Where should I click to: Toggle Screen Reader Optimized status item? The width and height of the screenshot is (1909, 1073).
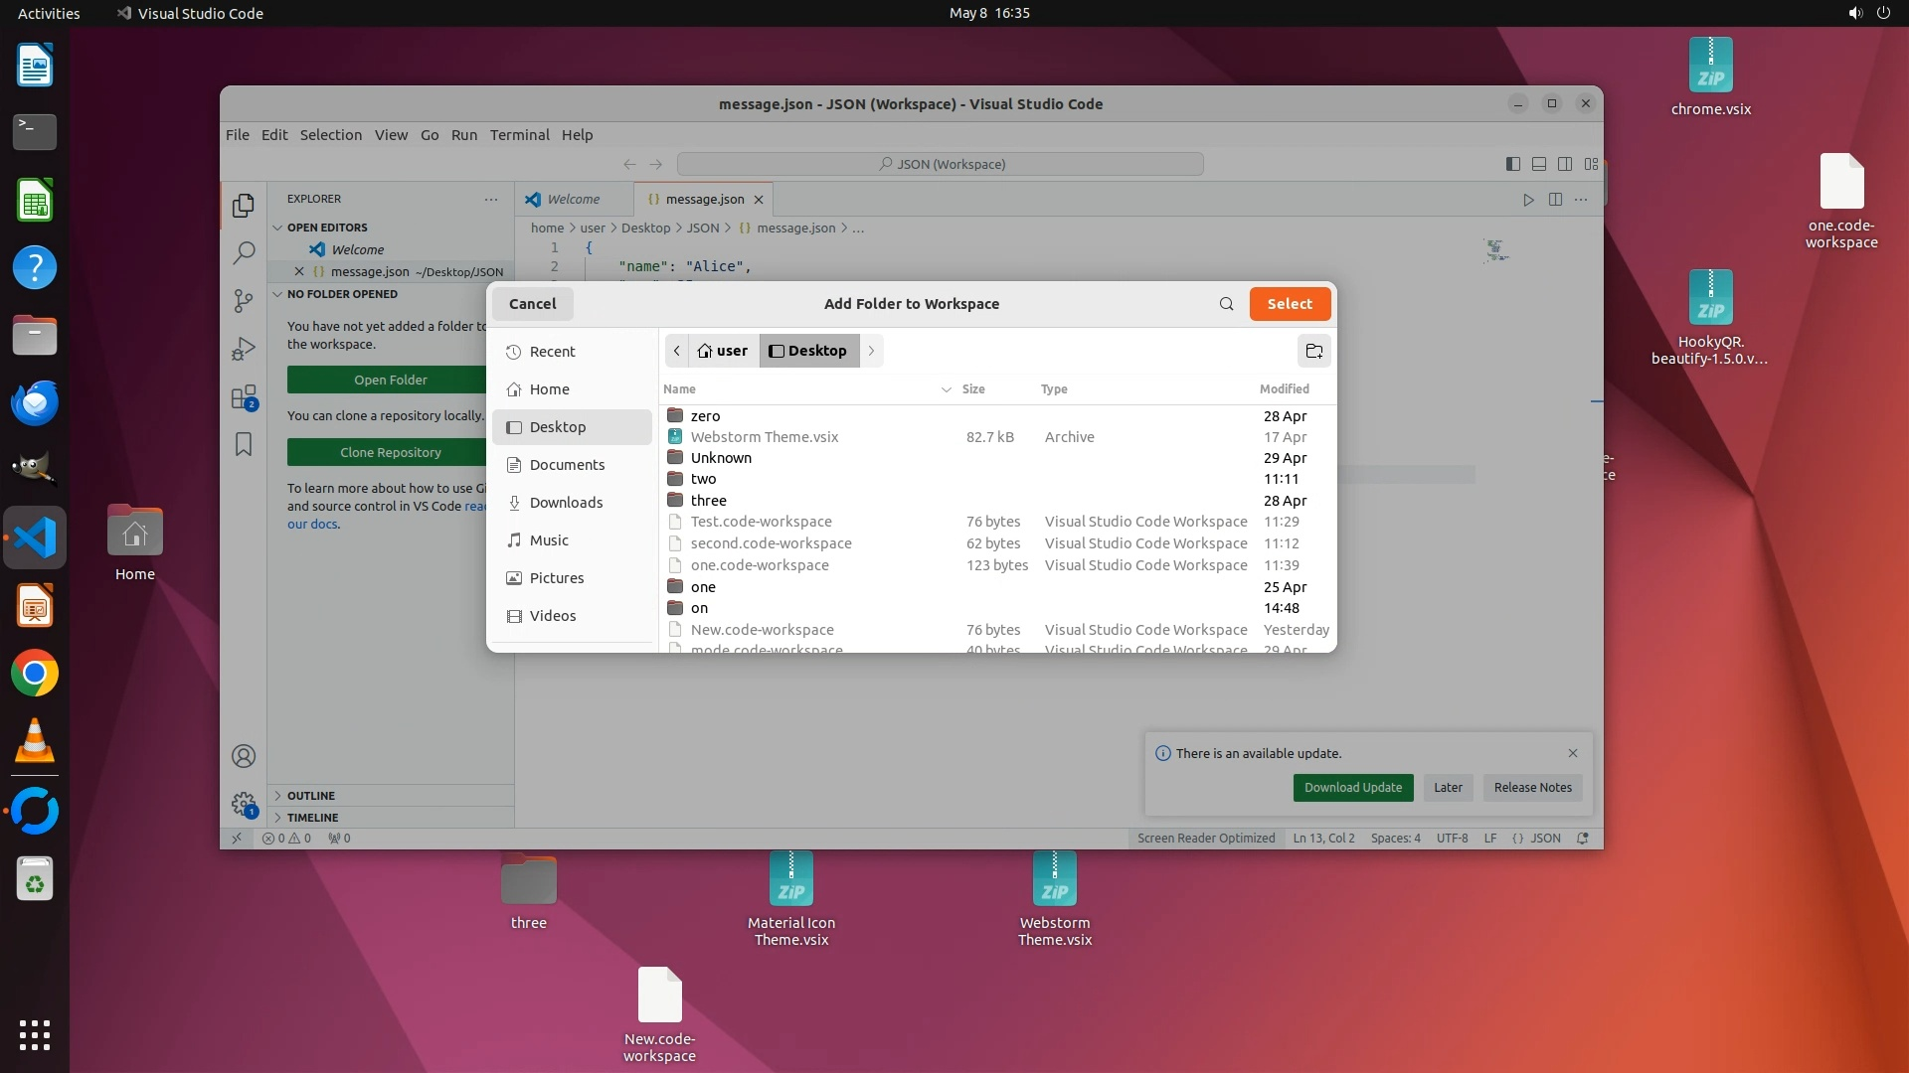(x=1205, y=839)
